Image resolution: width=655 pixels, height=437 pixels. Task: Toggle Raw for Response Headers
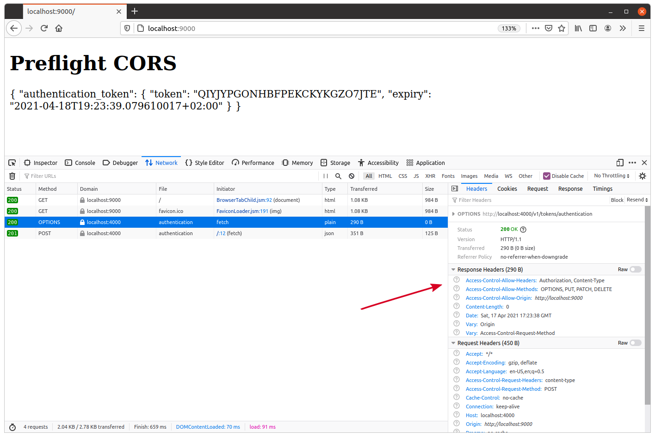(x=636, y=269)
